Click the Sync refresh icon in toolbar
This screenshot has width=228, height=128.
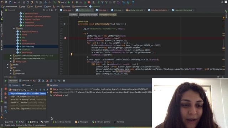[x=10, y=2]
